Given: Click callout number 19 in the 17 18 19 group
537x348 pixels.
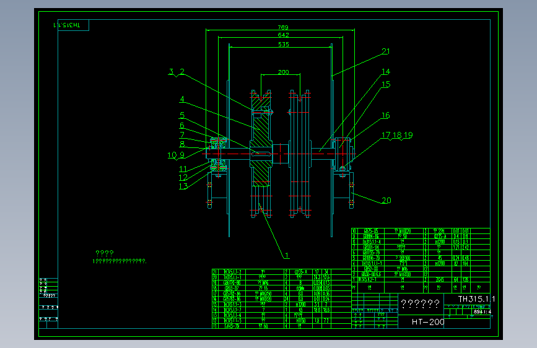Looking at the screenshot, I should pos(408,135).
